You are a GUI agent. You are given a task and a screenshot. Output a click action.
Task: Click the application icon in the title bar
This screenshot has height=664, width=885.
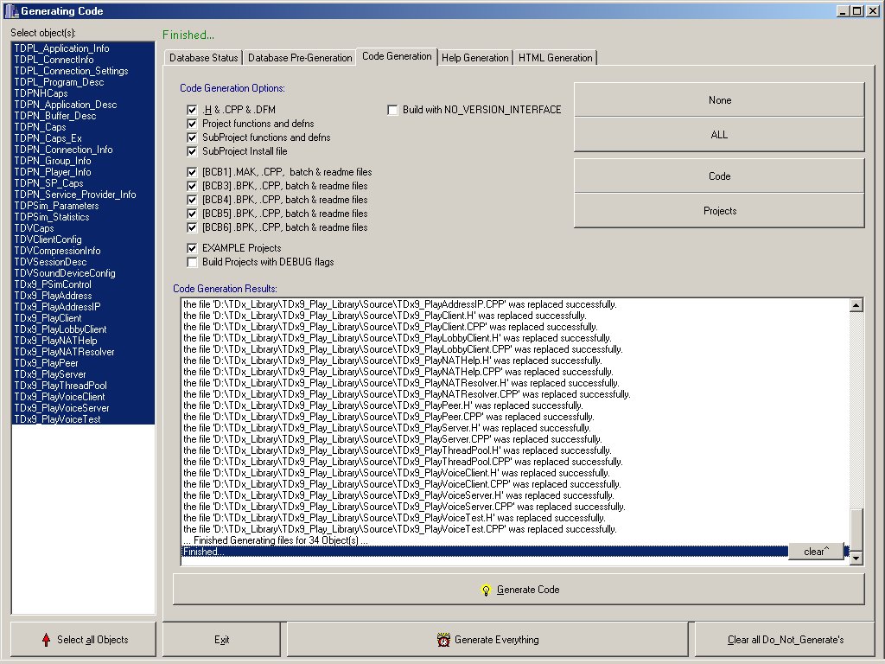coord(10,11)
